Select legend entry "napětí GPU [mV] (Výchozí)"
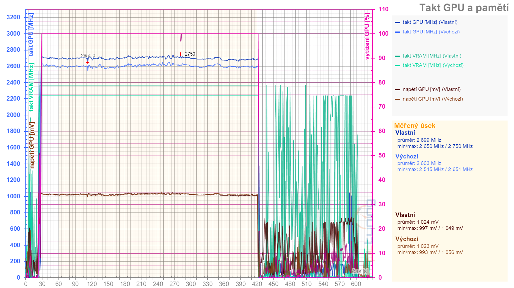 (x=433, y=99)
